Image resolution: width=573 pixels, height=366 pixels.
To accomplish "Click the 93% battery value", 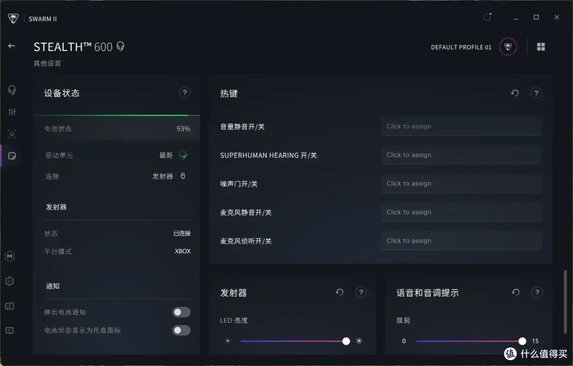I will [183, 129].
